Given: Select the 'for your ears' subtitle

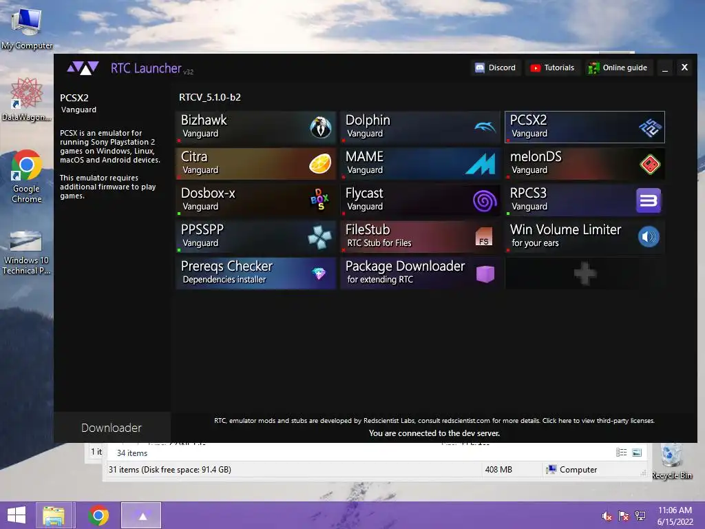Looking at the screenshot, I should tap(535, 243).
